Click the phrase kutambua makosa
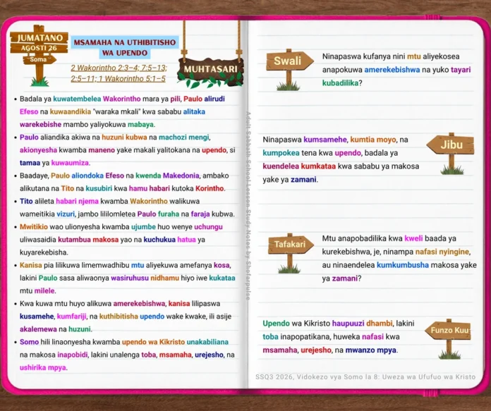491x411 pixels. (x=88, y=240)
